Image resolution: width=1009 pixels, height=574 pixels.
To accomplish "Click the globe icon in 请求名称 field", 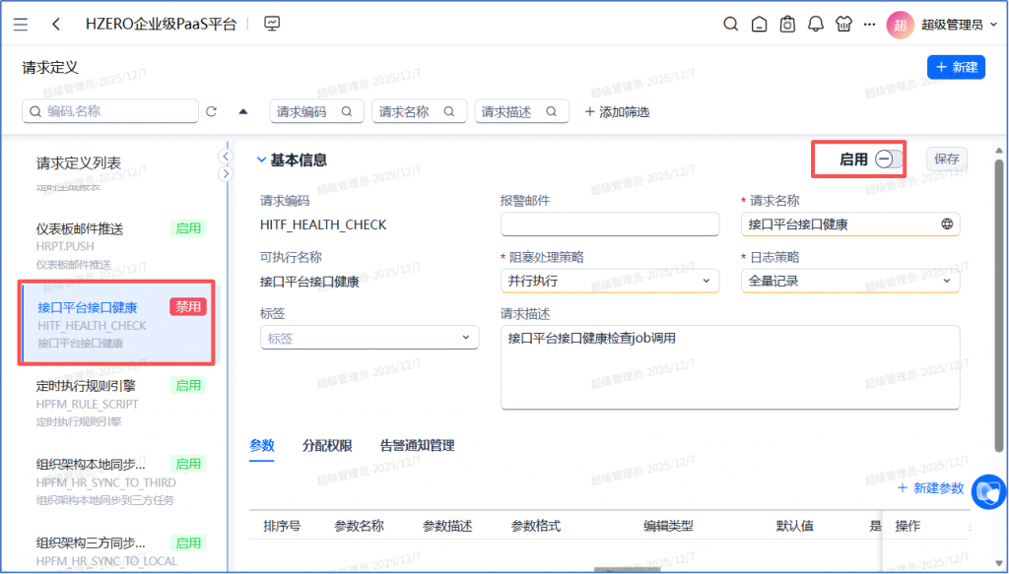I will pos(947,224).
